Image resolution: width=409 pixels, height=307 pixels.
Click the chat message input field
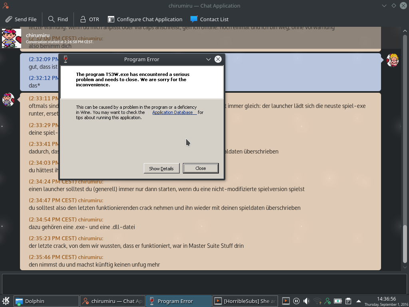point(204,283)
